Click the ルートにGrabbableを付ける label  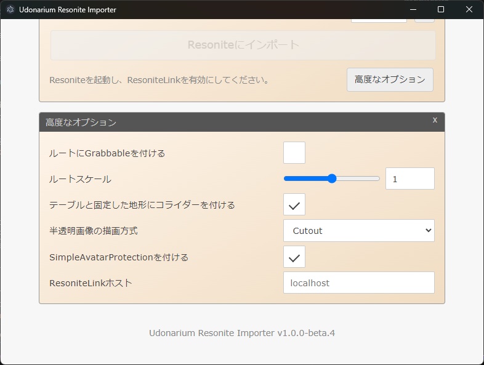[107, 153]
